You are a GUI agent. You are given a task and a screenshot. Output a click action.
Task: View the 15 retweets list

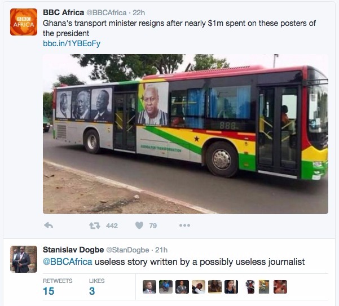coord(58,287)
